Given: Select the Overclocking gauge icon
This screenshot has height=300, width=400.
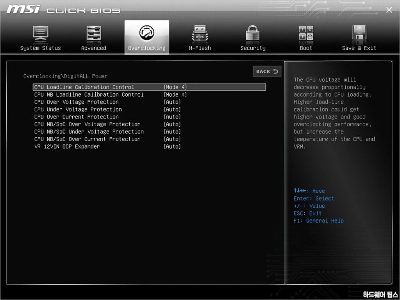Looking at the screenshot, I should [147, 32].
